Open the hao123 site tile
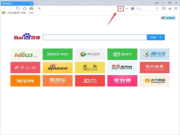This screenshot has height=135, width=180. click(x=25, y=54)
